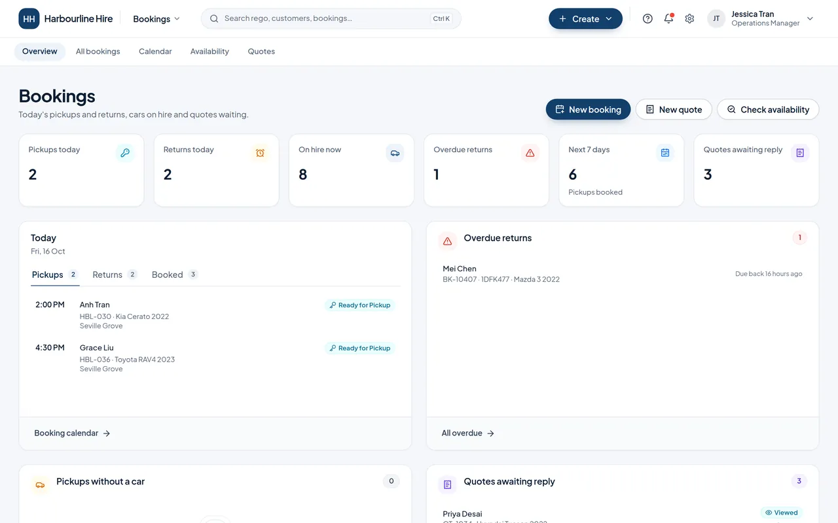Click the warning triangle beside Overdue returns panel heading
The height and width of the screenshot is (523, 838).
pyautogui.click(x=448, y=241)
